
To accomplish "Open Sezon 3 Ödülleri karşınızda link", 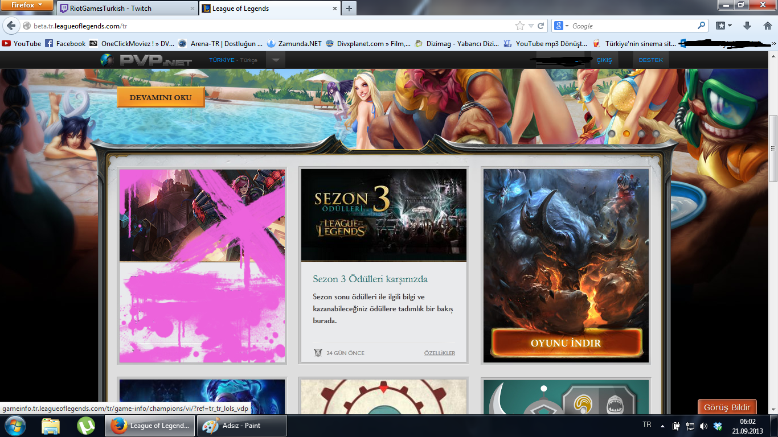I will 370,279.
